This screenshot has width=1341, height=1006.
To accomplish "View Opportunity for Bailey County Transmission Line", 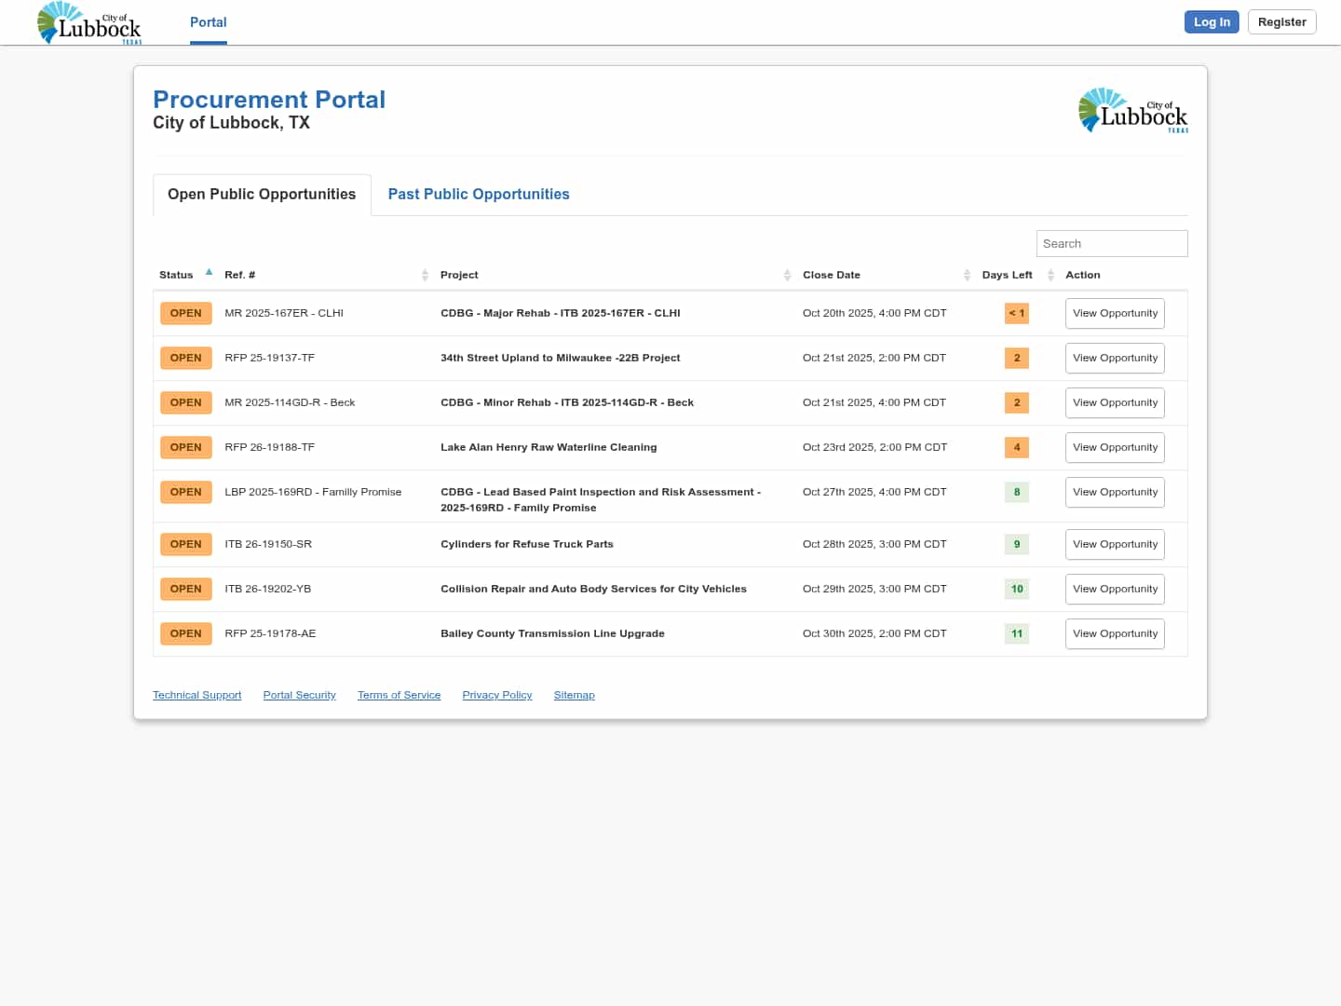I will [1115, 634].
